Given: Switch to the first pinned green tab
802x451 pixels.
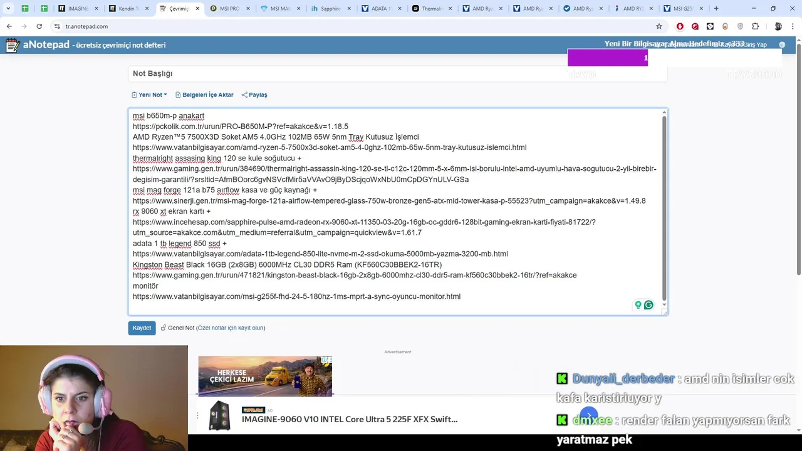Looking at the screenshot, I should 25,9.
